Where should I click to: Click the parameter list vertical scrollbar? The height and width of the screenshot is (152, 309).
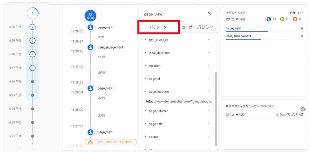point(216,106)
